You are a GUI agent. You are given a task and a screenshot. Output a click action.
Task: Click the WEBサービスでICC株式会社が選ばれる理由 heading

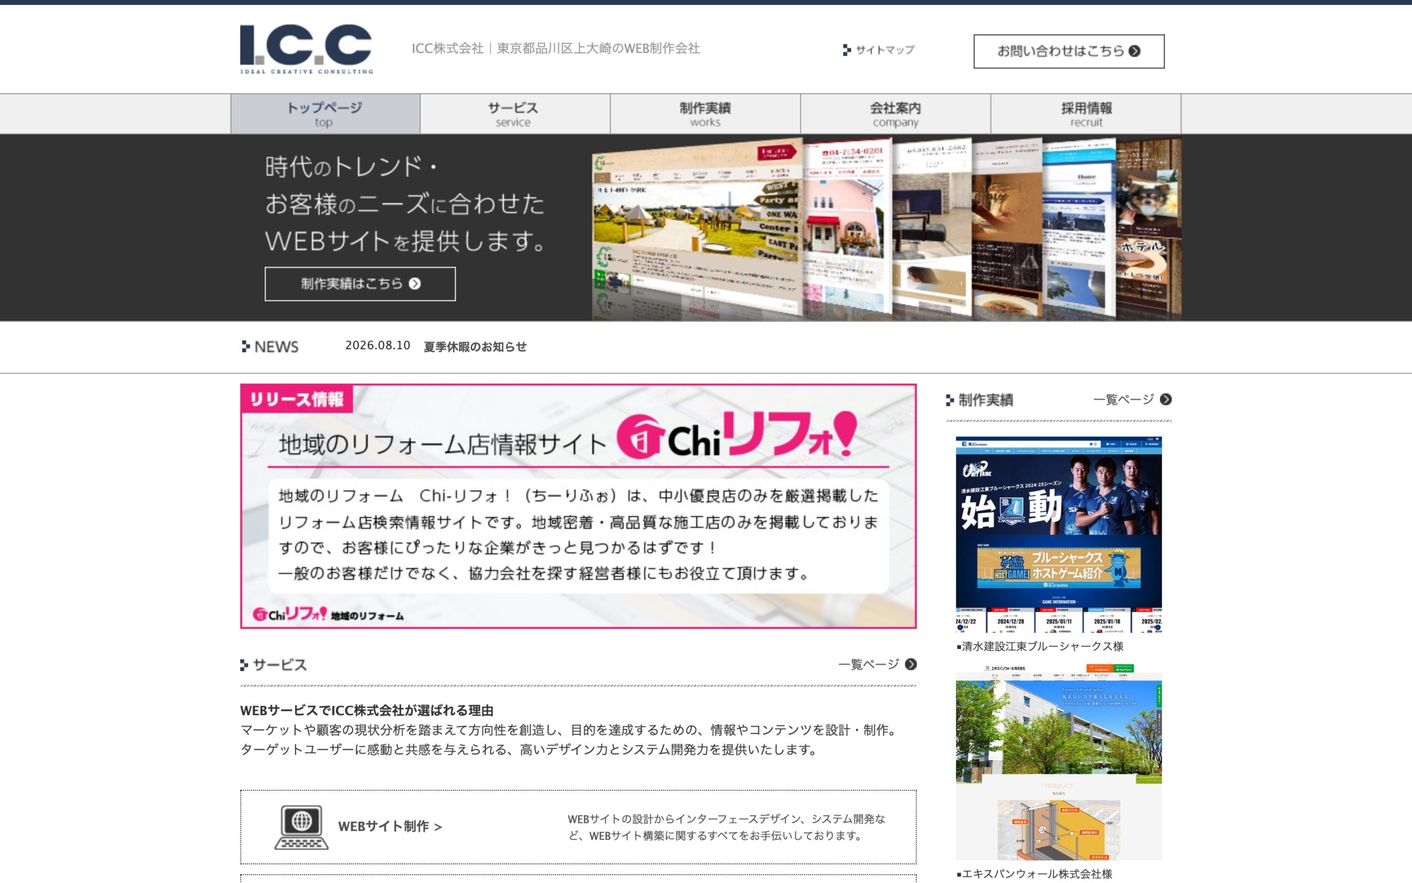pyautogui.click(x=367, y=711)
